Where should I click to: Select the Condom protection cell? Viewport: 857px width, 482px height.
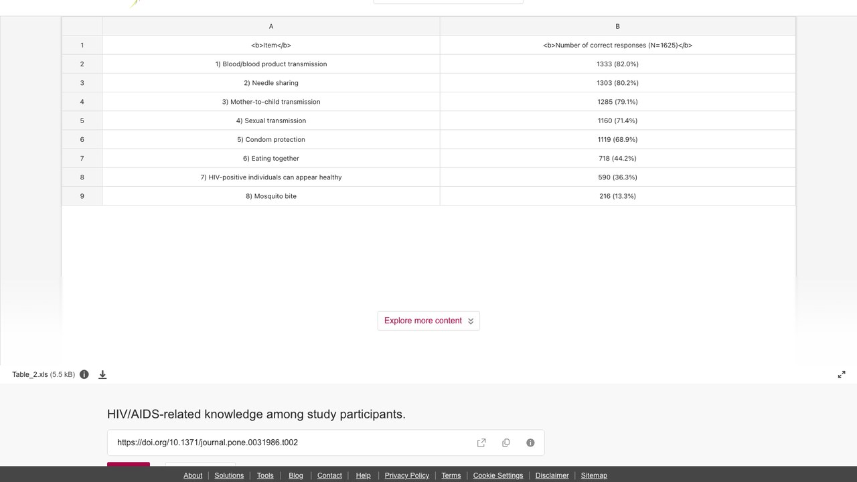coord(271,139)
